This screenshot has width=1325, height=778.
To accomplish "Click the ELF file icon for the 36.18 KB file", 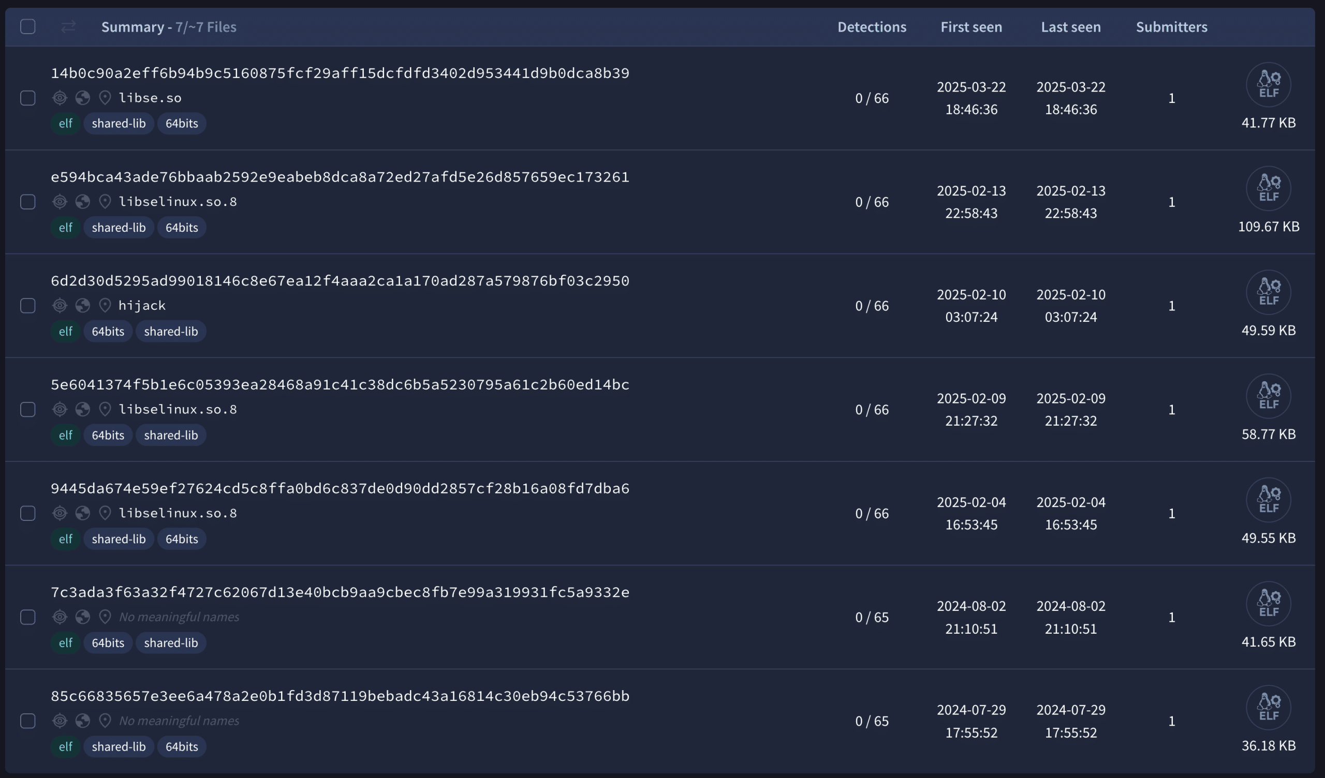I will 1268,708.
